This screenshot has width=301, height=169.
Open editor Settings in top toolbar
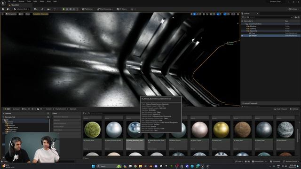point(293,9)
